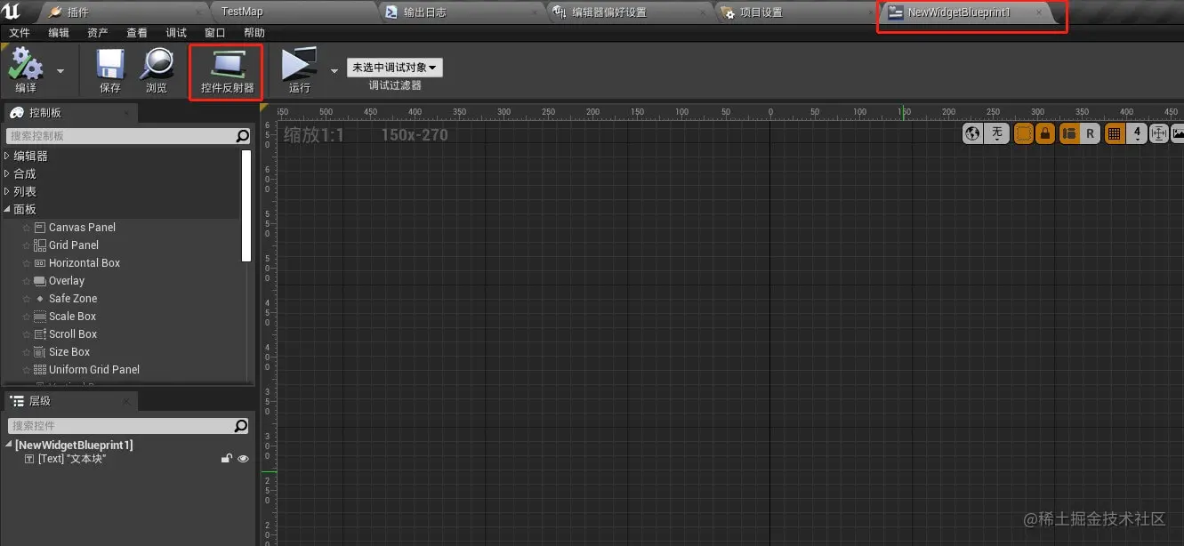
Task: Save the blueprint with the 保存 icon
Action: coord(110,64)
